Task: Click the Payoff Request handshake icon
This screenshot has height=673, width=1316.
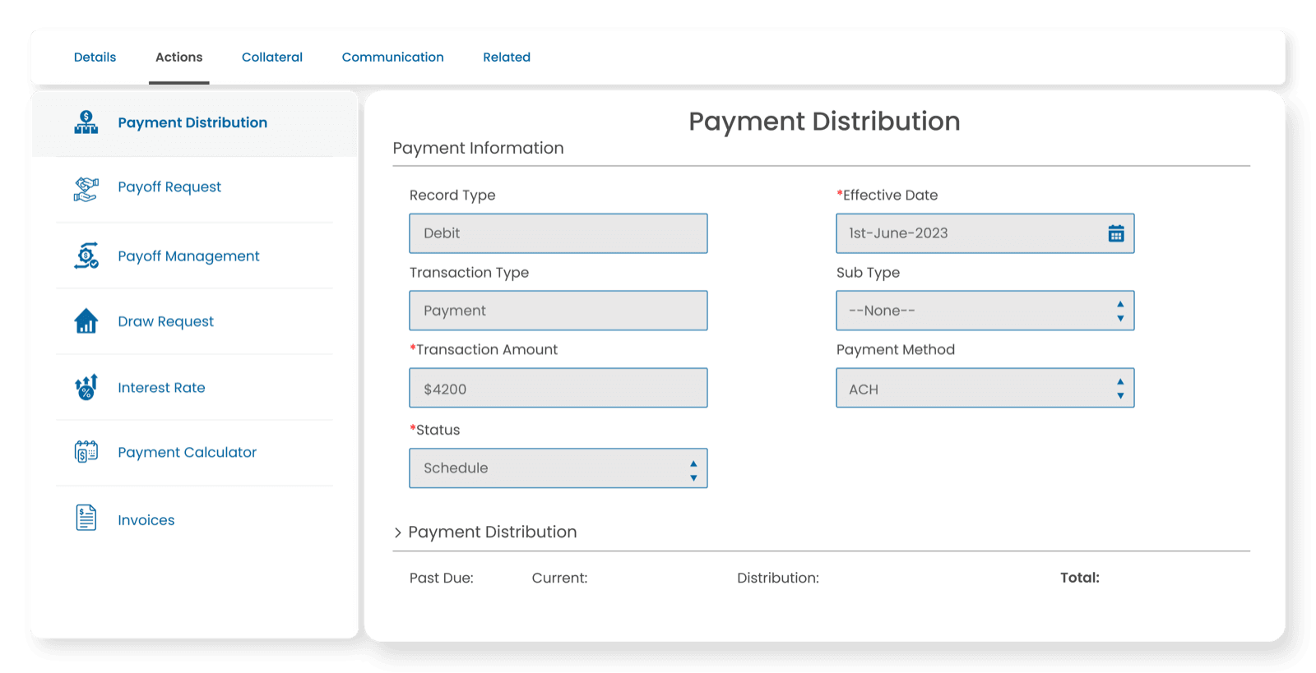Action: pyautogui.click(x=86, y=189)
